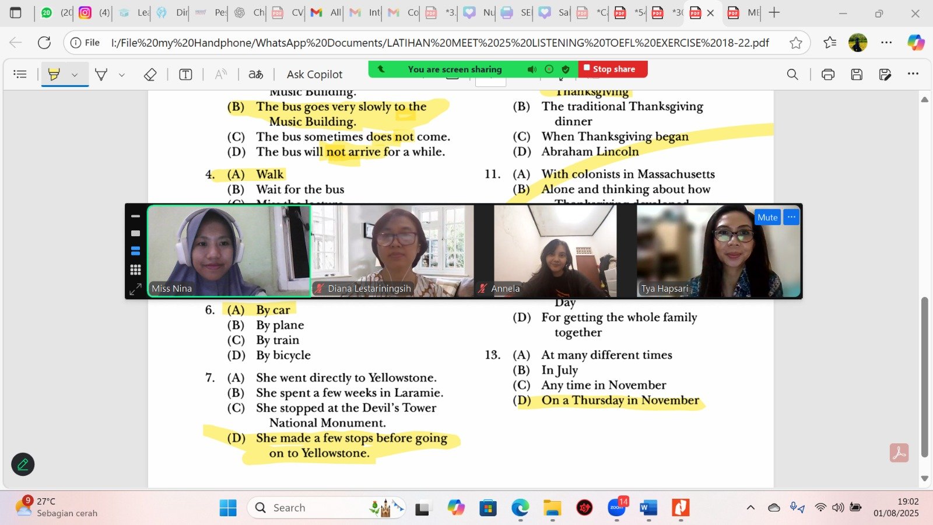Click the PDF vertical scrollbar thumb
The image size is (933, 525).
pos(924,376)
